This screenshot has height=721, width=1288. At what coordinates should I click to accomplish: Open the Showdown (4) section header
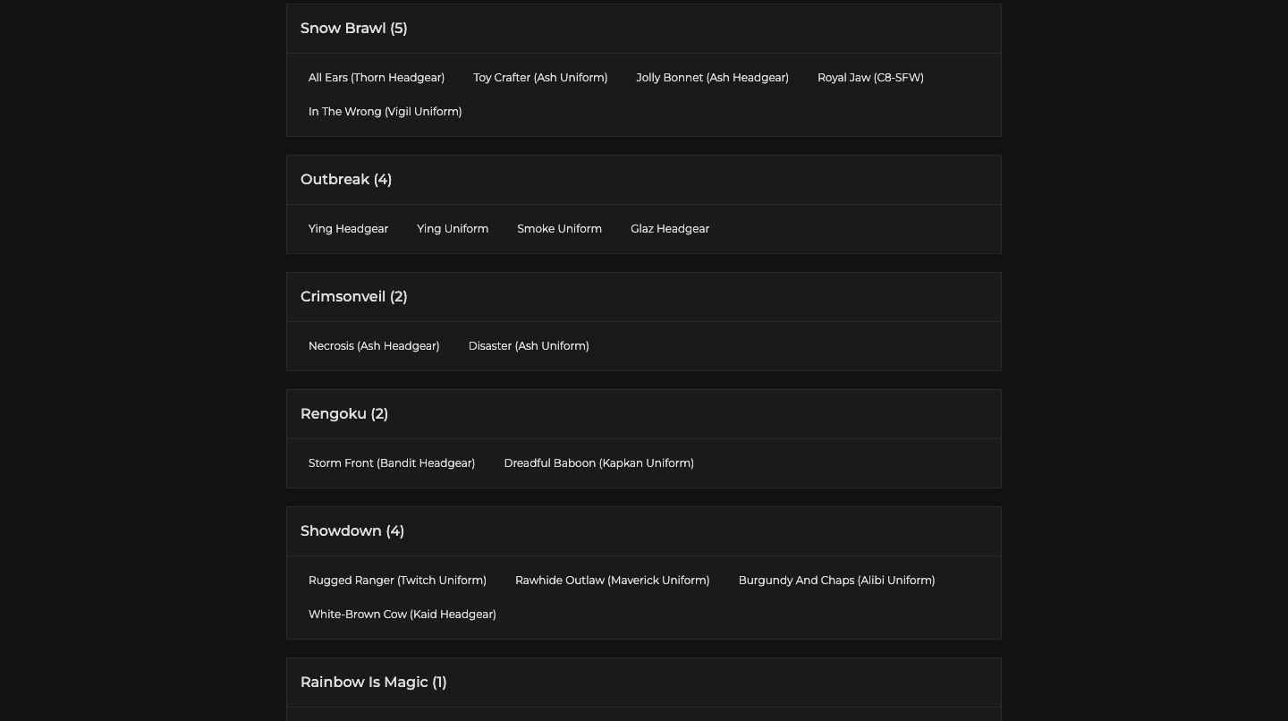(x=352, y=531)
